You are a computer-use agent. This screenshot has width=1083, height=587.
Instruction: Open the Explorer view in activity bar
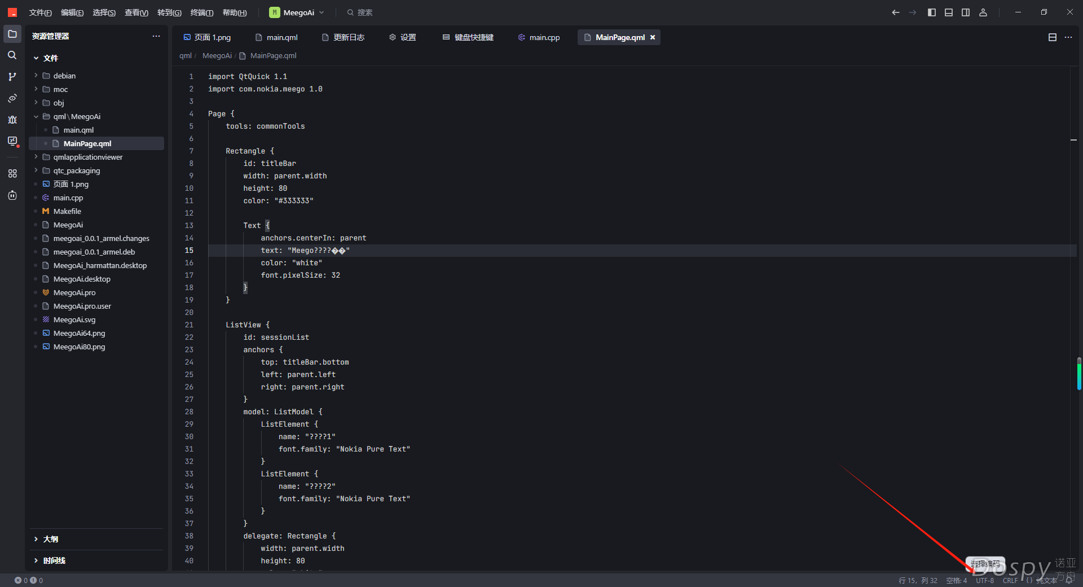coord(12,34)
